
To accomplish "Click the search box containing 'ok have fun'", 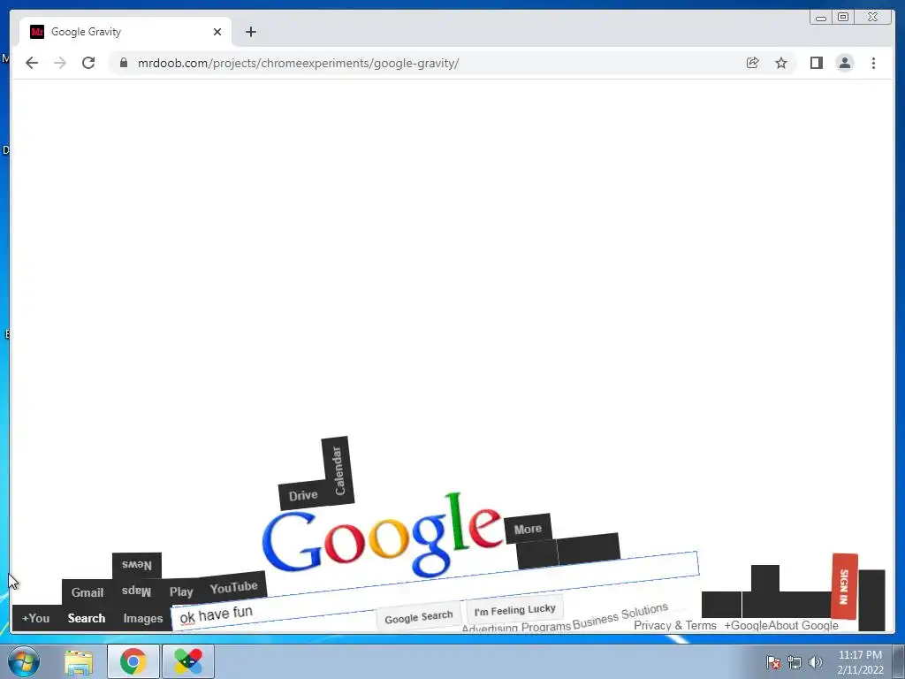I will tap(436, 591).
